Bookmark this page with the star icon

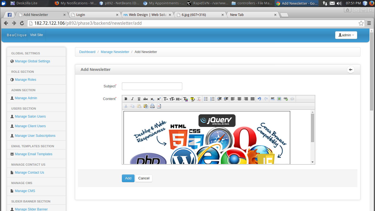point(361,23)
